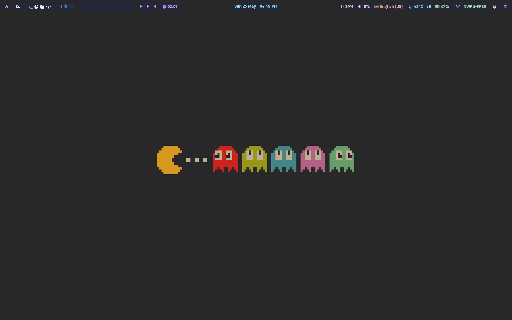Screen dimensions: 512x320
Task: Open NWPU-FREE network settings
Action: (x=475, y=7)
